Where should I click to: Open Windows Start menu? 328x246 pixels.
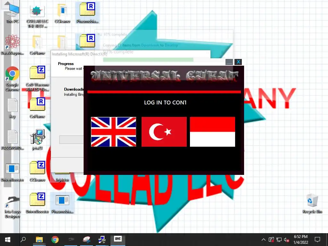[8, 240]
